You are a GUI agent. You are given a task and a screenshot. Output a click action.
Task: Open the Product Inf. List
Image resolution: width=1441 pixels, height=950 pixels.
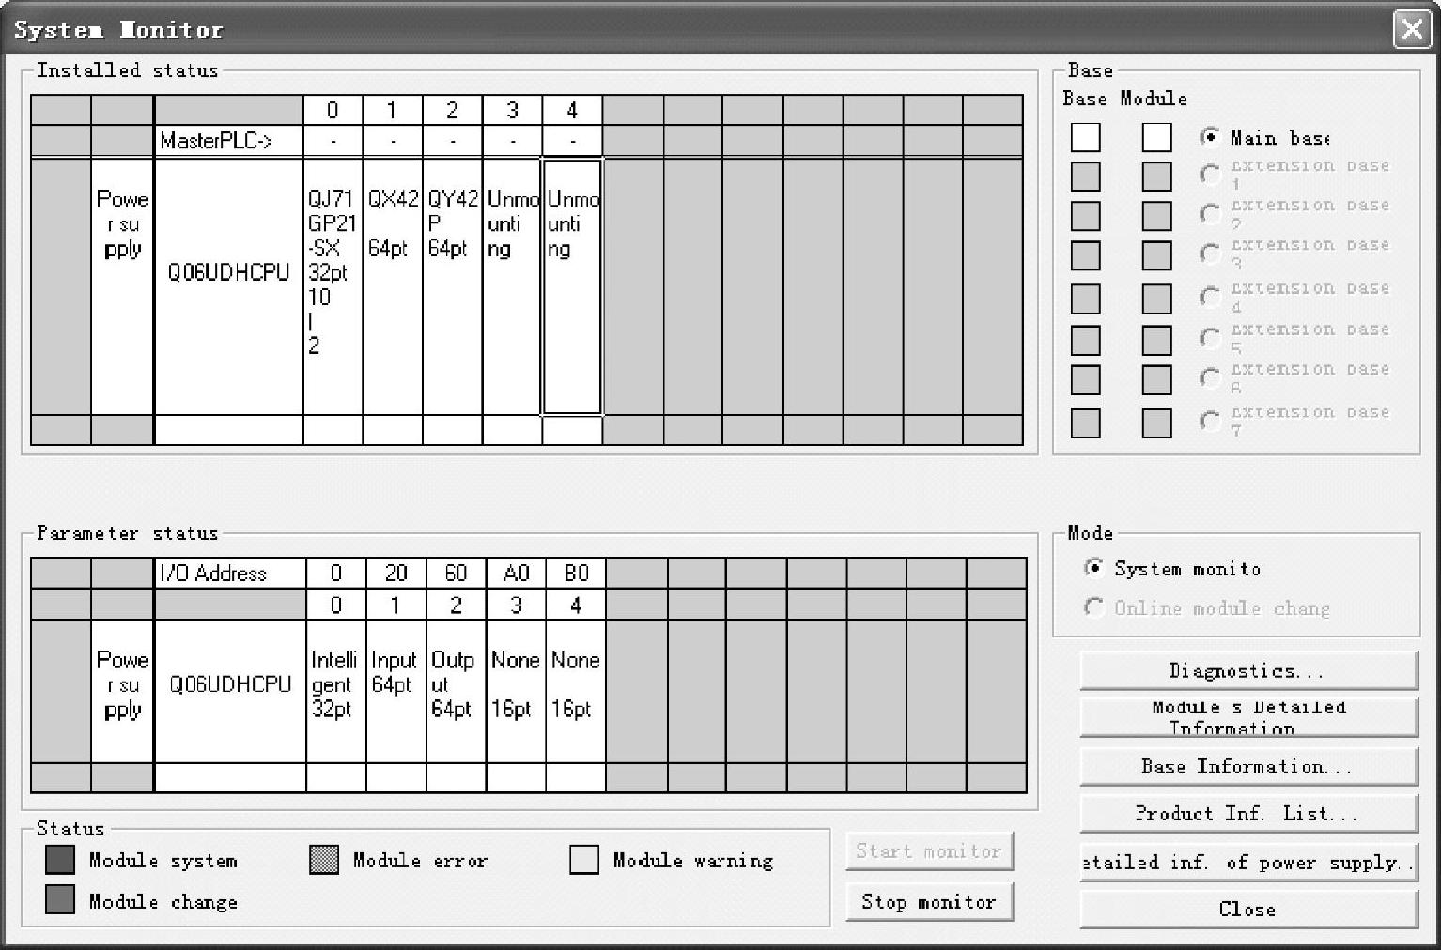click(1247, 813)
